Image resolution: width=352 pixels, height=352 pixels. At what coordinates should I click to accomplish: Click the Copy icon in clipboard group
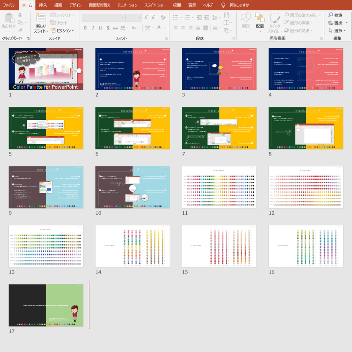point(20,23)
